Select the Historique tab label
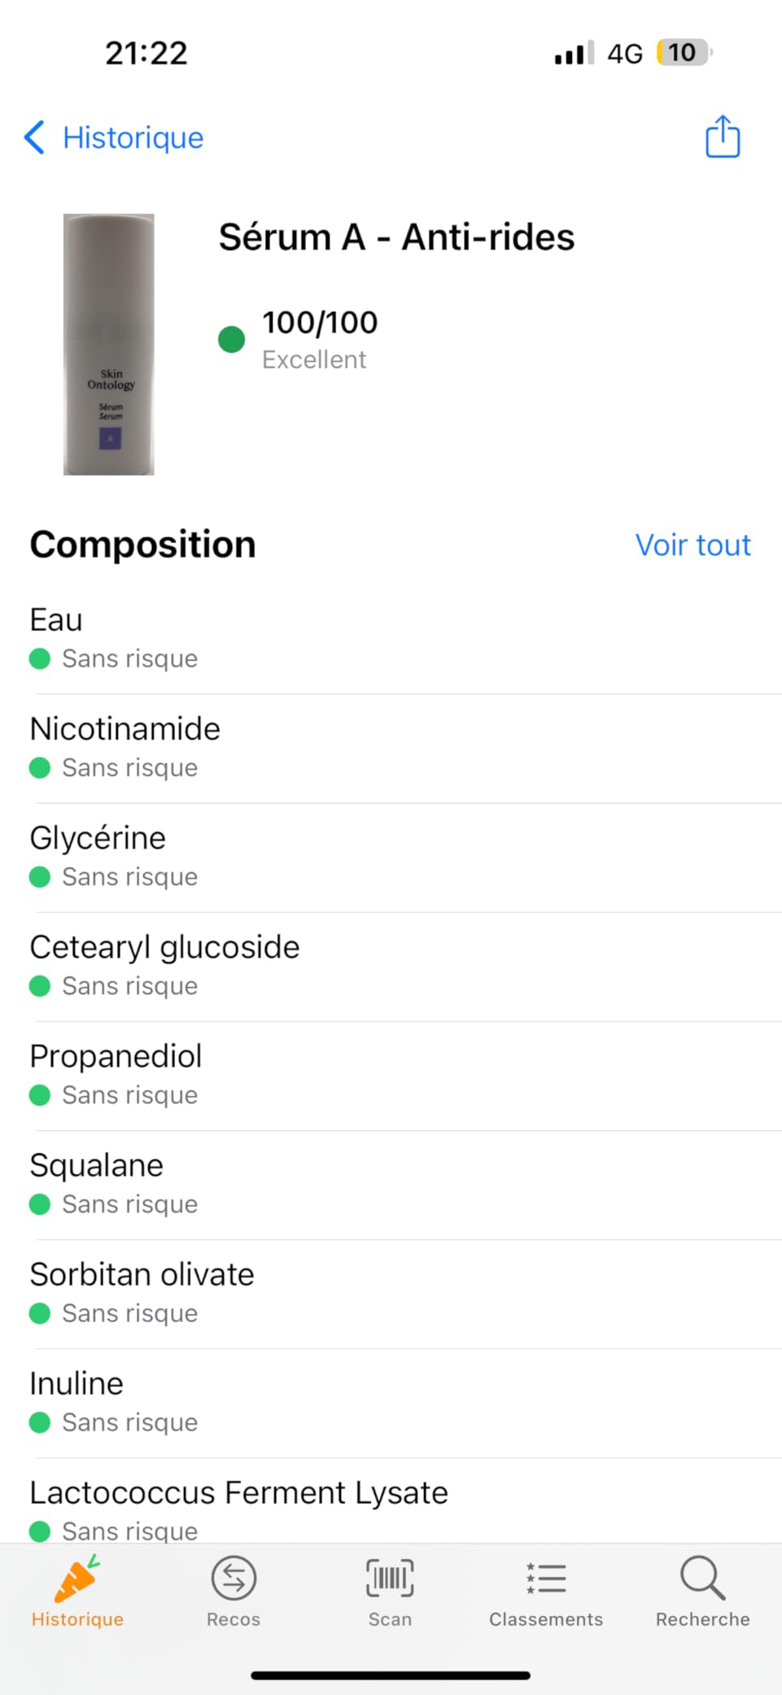 click(x=77, y=1619)
